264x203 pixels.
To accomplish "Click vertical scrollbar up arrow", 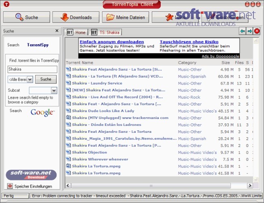I will [x=256, y=41].
